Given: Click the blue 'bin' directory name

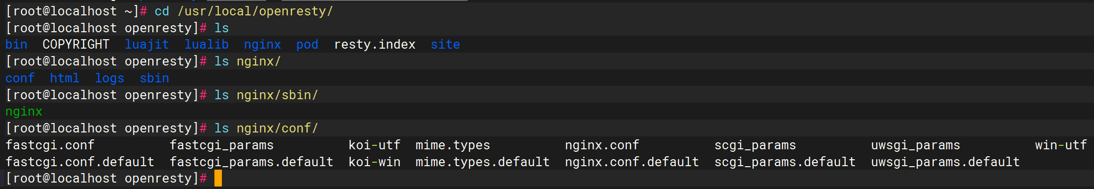Looking at the screenshot, I should click(x=16, y=45).
